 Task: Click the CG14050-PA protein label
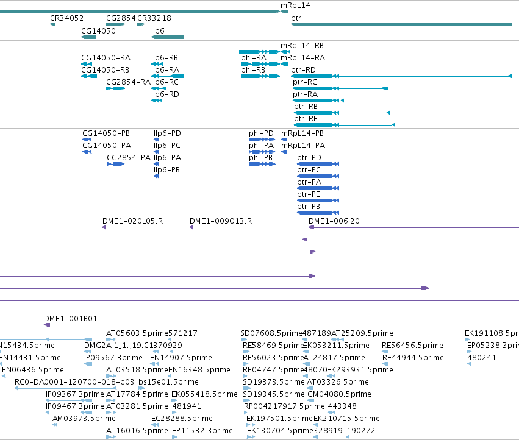point(107,146)
